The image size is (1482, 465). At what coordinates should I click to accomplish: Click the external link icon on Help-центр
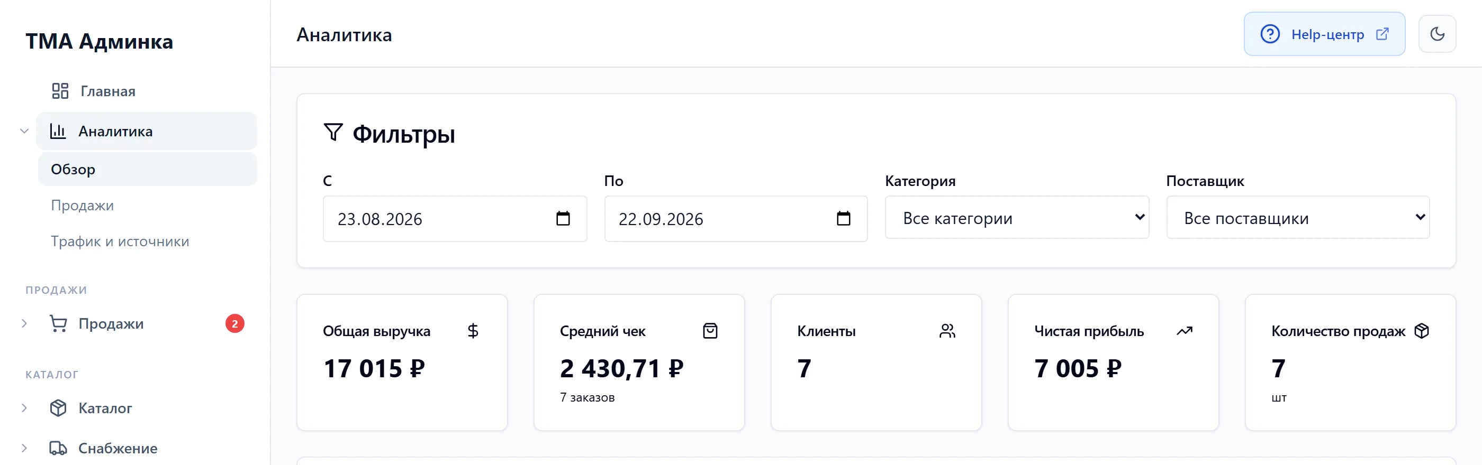click(1382, 34)
